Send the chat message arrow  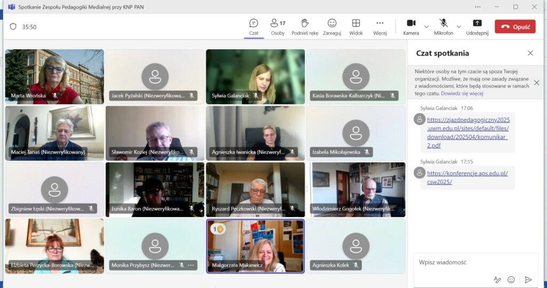tap(528, 279)
